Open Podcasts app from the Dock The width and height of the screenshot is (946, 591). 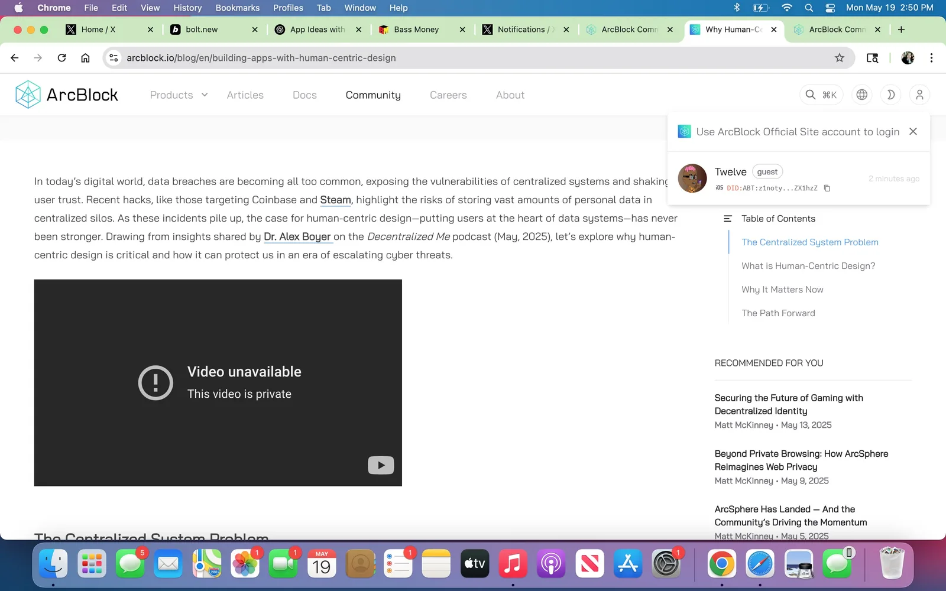551,564
